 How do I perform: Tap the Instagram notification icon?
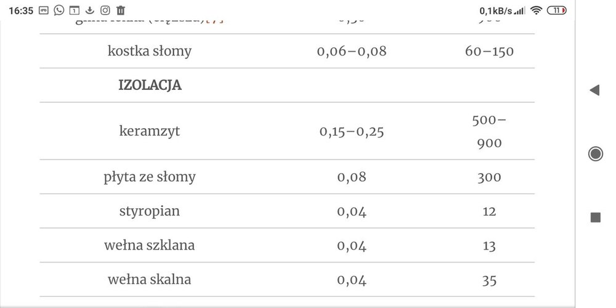coord(105,10)
